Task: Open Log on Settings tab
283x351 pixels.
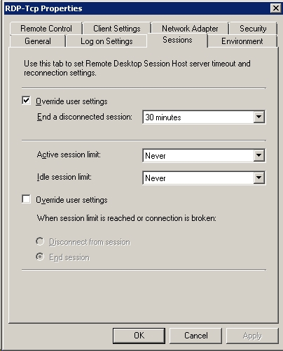Action: tap(106, 41)
